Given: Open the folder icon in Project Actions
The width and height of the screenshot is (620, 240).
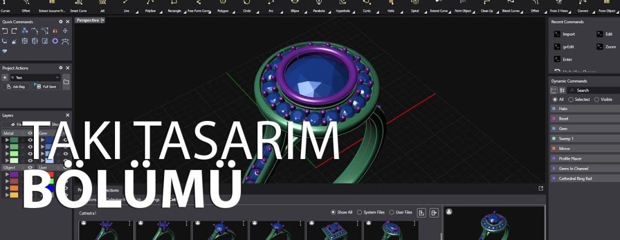Looking at the screenshot, I should point(66,82).
